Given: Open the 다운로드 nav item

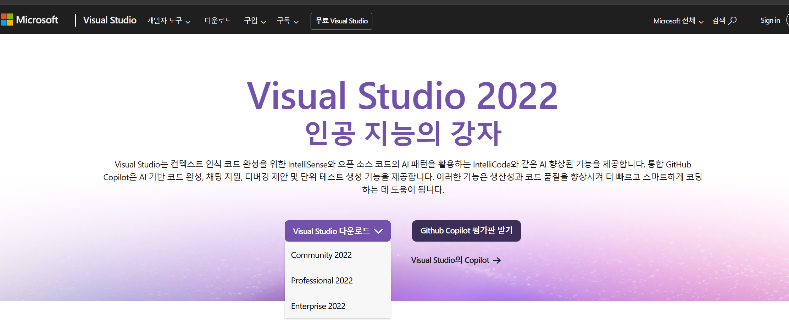Looking at the screenshot, I should click(x=218, y=21).
